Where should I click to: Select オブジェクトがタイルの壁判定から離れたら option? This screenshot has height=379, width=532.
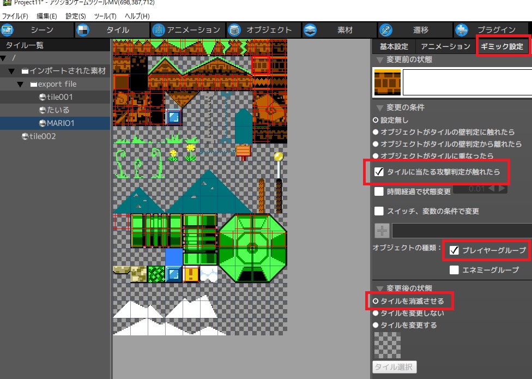click(375, 144)
